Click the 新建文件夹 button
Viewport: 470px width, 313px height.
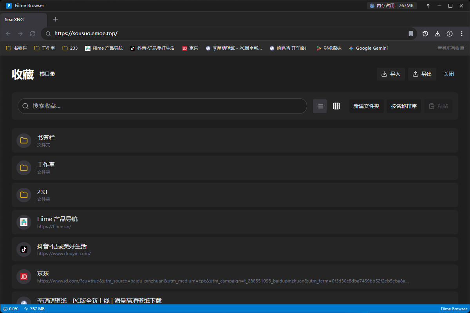point(366,106)
